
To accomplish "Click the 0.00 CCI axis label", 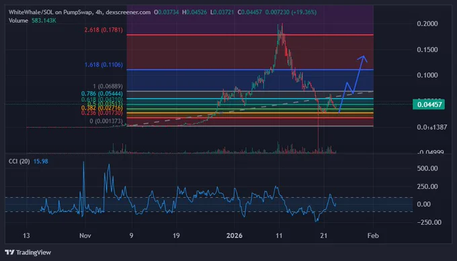I will 424,204.
